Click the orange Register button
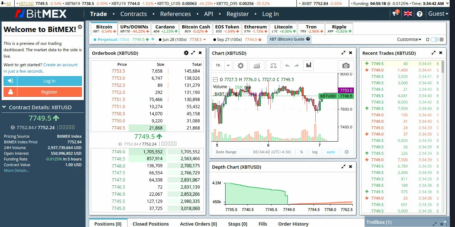Screen dimensions: 455x227 click(x=43, y=92)
